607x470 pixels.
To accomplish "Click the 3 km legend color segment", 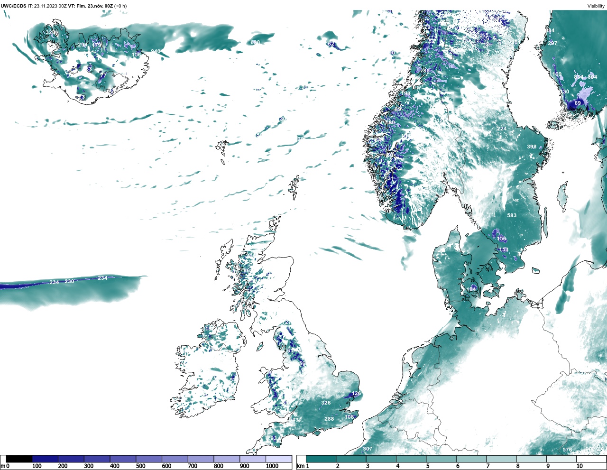I will (x=381, y=459).
